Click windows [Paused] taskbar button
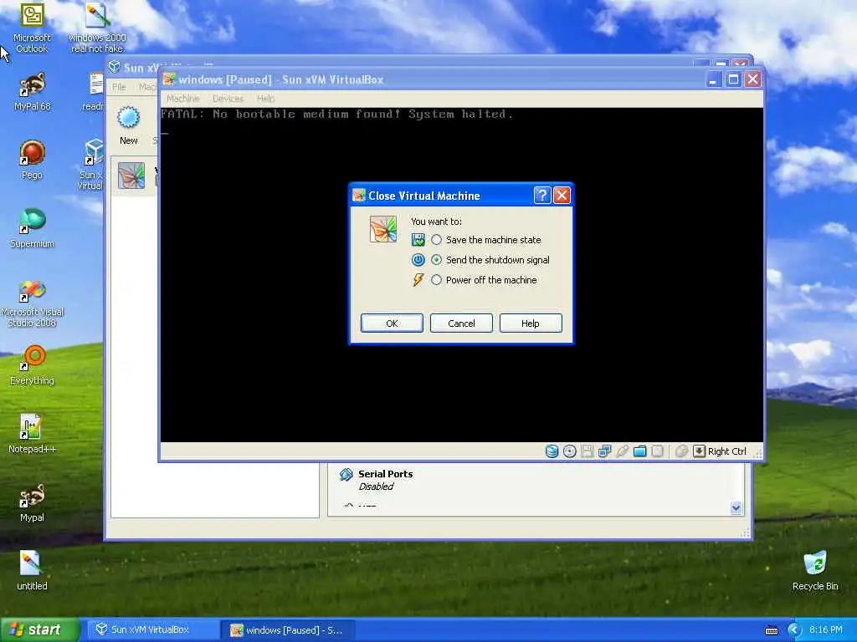The width and height of the screenshot is (857, 642). 289,630
